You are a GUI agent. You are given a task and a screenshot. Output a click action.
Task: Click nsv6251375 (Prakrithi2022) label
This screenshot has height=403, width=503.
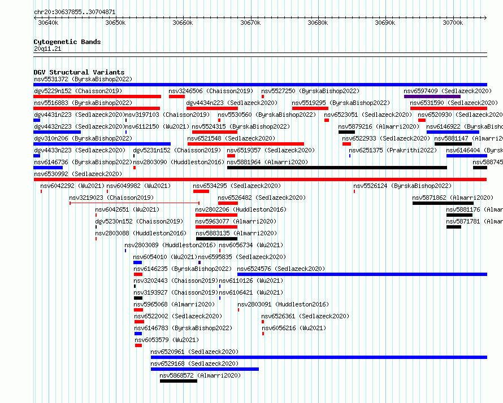pyautogui.click(x=393, y=150)
